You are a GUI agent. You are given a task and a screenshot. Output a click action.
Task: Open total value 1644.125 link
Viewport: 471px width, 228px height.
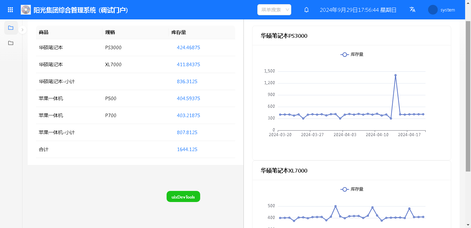[187, 149]
